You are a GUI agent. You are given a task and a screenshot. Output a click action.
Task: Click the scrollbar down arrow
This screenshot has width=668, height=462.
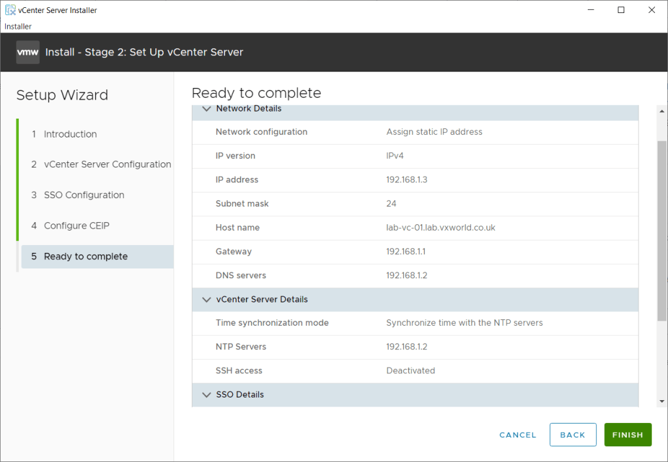662,401
